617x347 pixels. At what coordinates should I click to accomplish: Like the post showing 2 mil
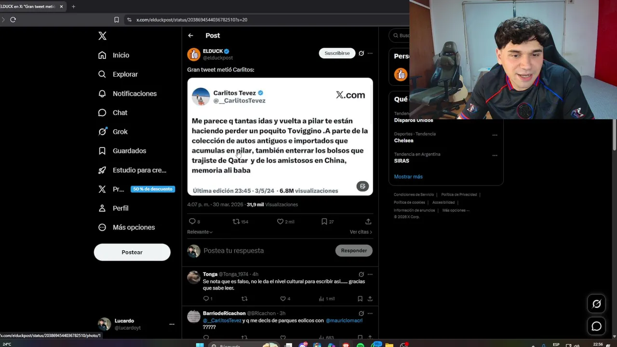pyautogui.click(x=285, y=221)
